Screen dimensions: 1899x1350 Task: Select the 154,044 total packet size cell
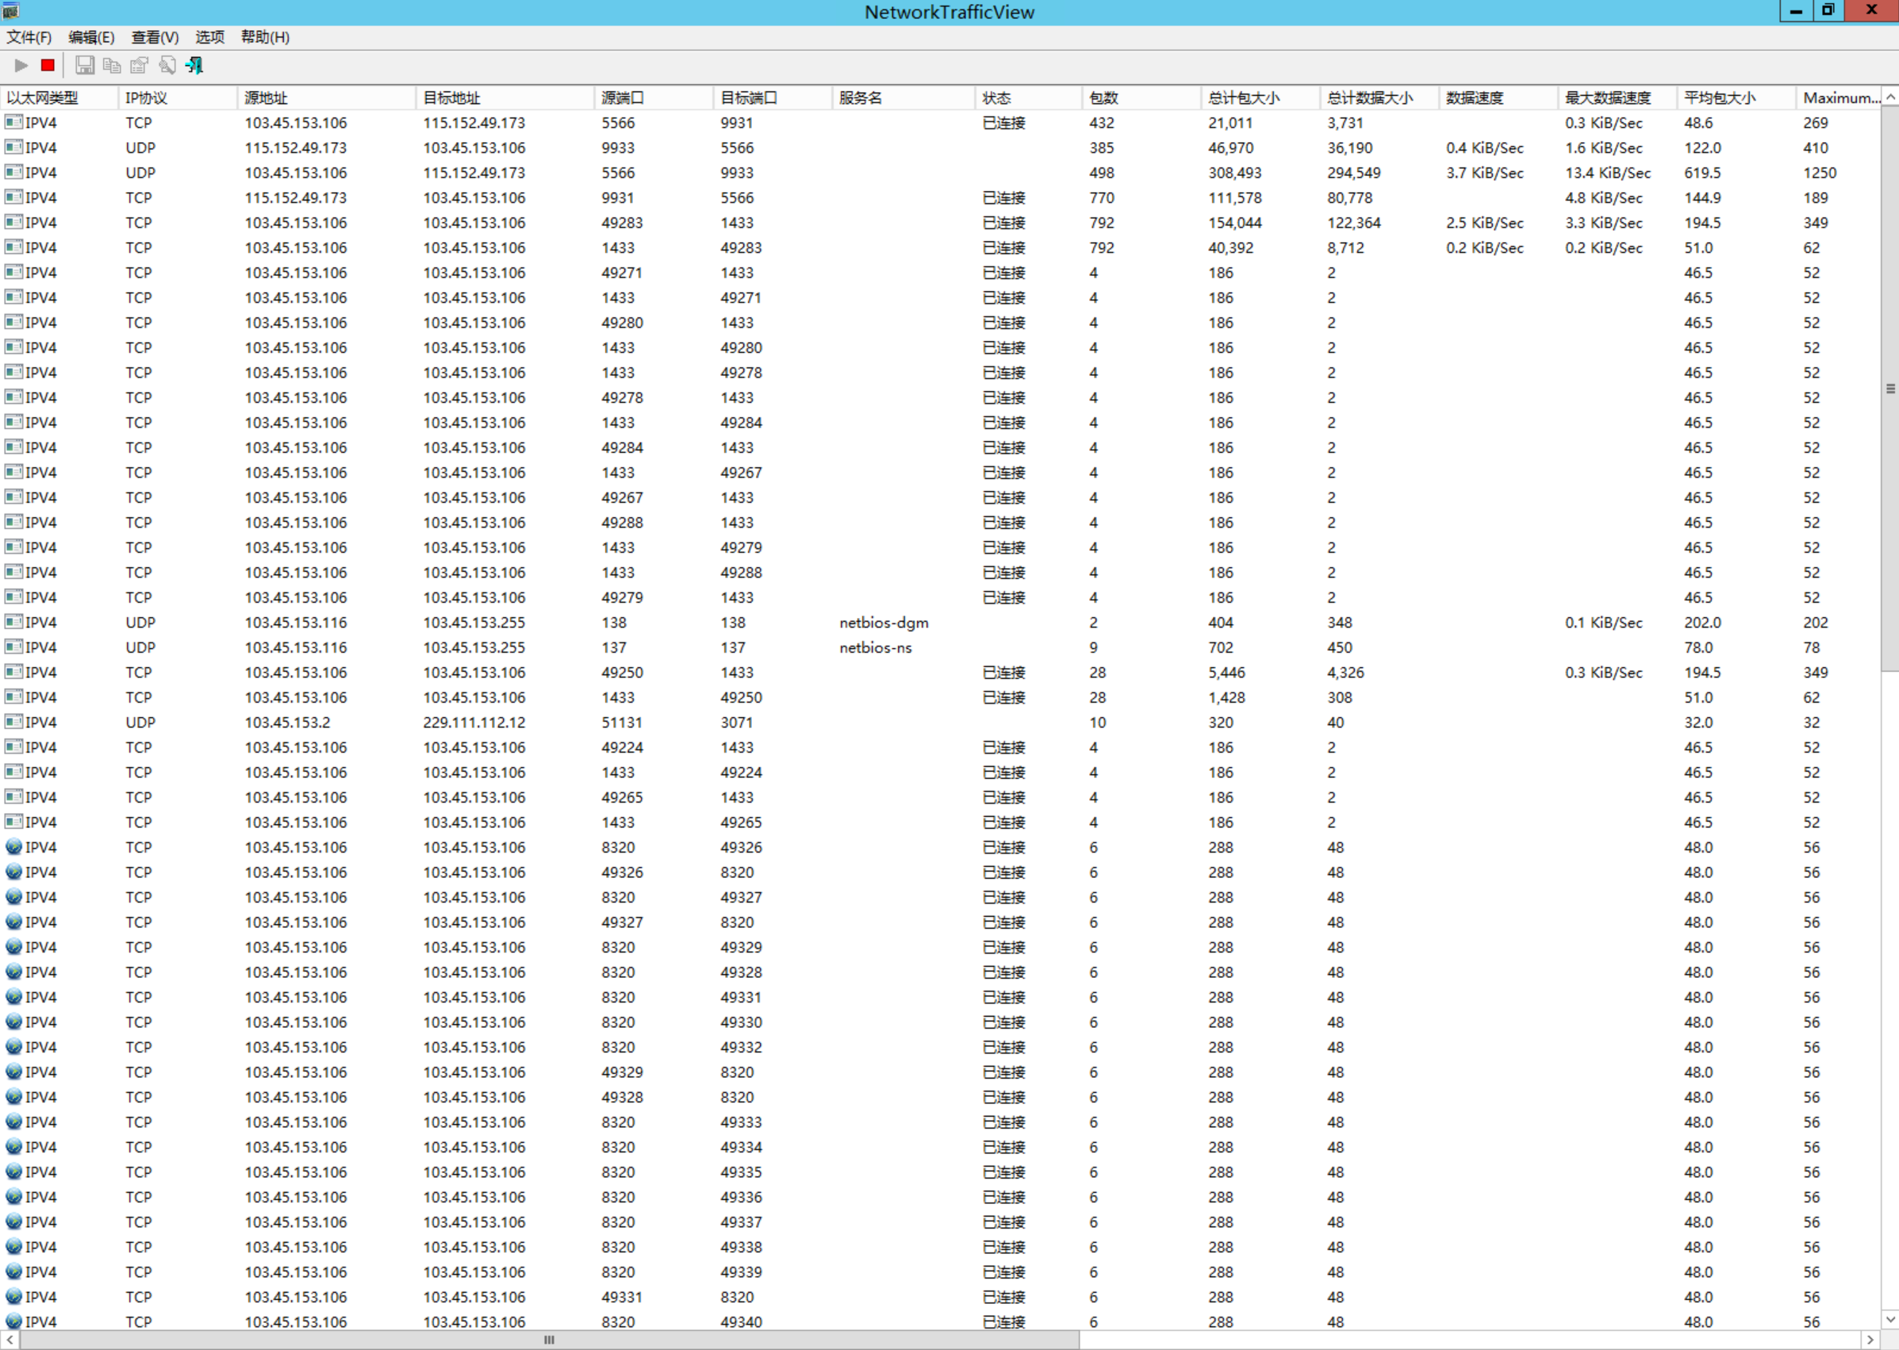coord(1235,222)
